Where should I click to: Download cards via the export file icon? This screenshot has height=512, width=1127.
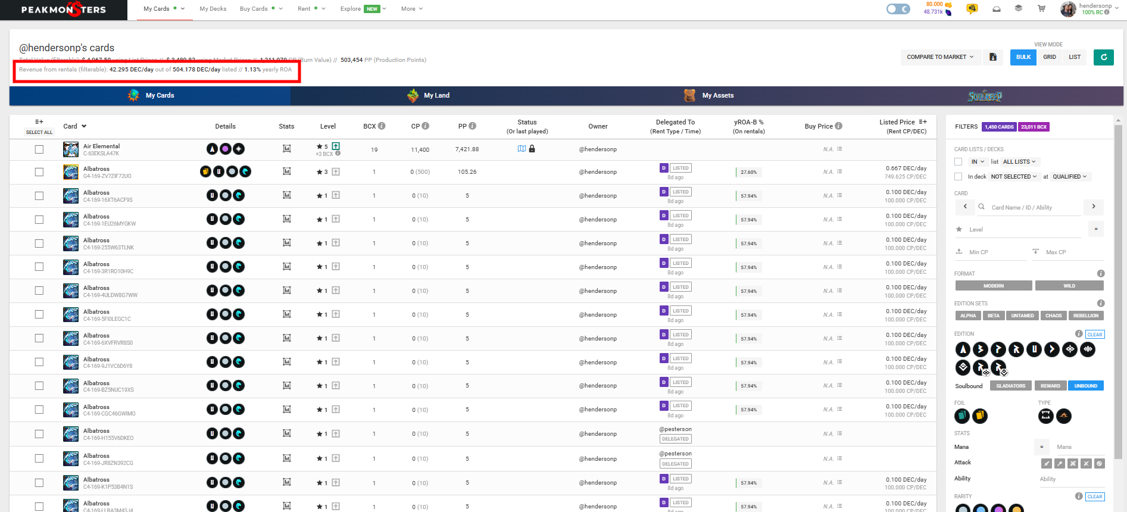point(993,57)
